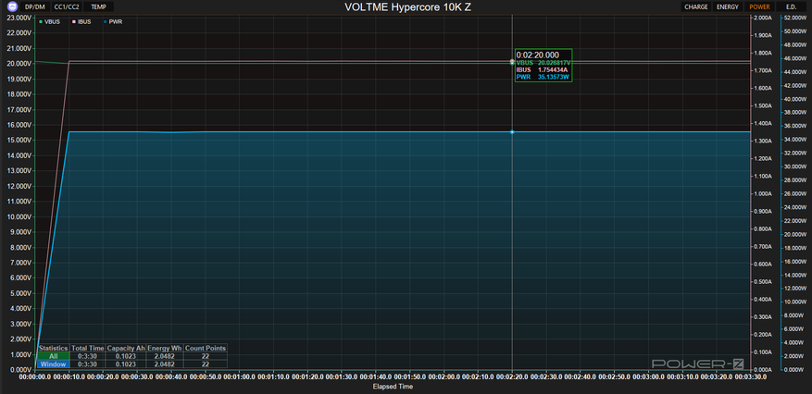Toggle the IBUS series in legend
Image resolution: width=812 pixels, height=394 pixels.
pyautogui.click(x=81, y=21)
